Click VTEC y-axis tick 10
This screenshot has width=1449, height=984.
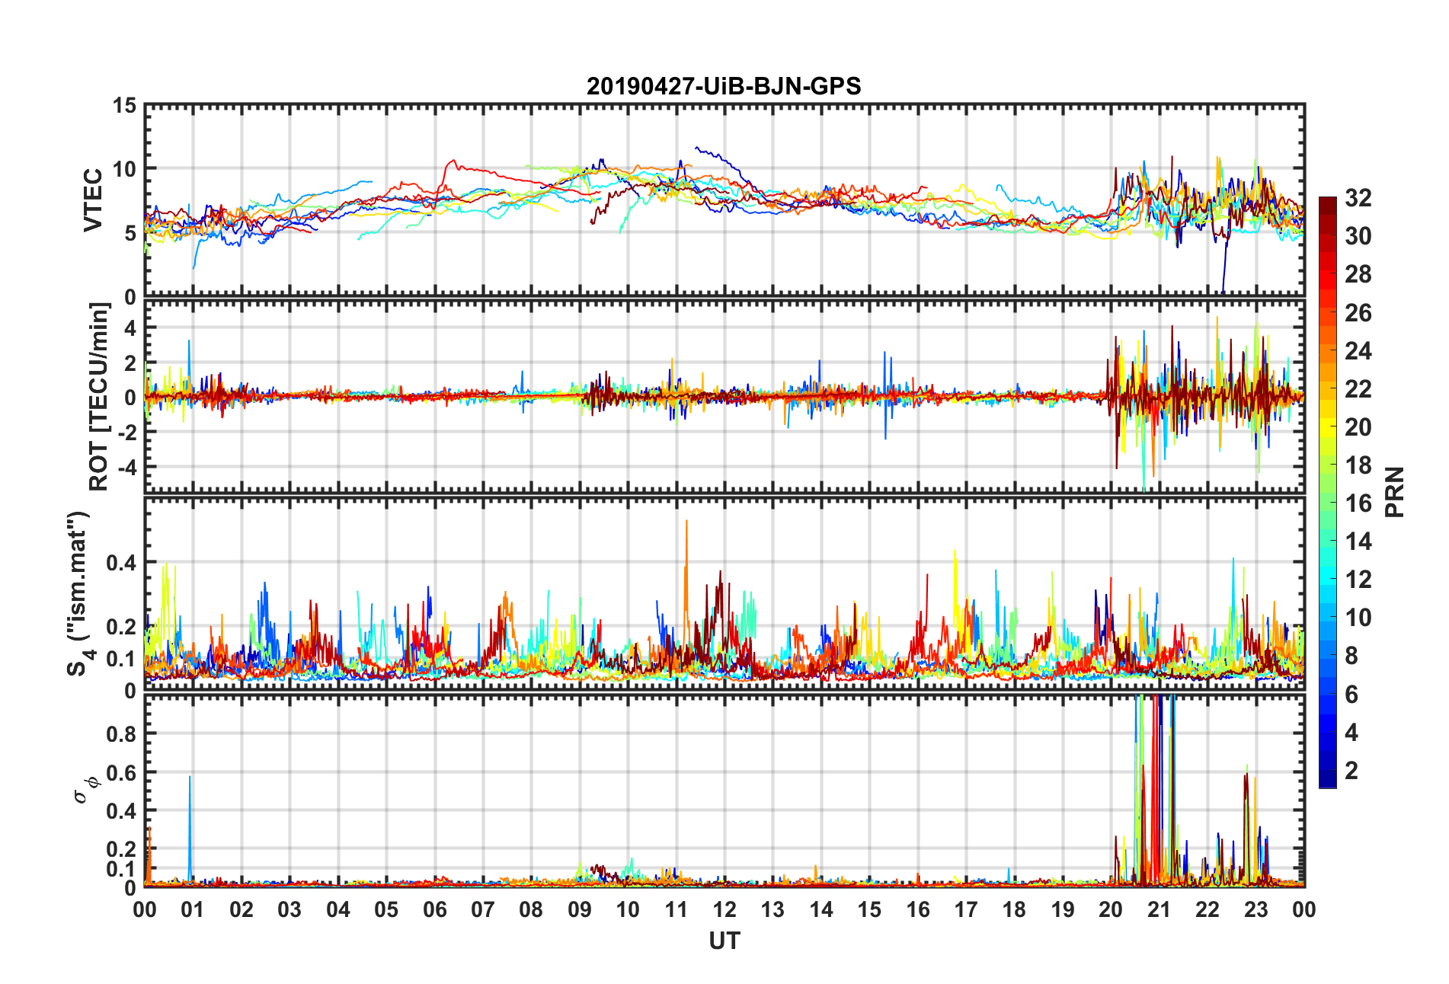(124, 169)
